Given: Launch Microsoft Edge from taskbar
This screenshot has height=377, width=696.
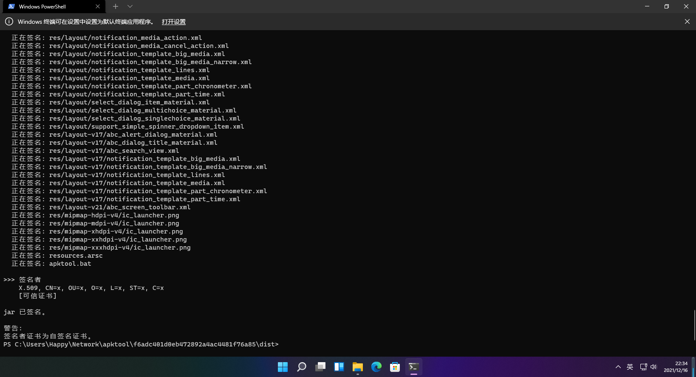Looking at the screenshot, I should [x=376, y=367].
